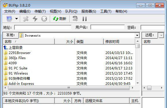Expand the remote path dropdown arrow
The height and width of the screenshot is (108, 167).
pos(161,35)
